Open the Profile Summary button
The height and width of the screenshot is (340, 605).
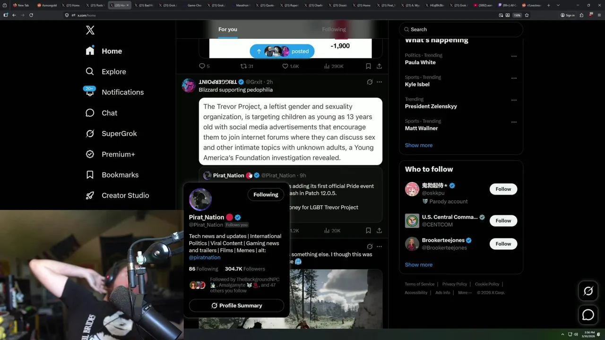(x=236, y=306)
